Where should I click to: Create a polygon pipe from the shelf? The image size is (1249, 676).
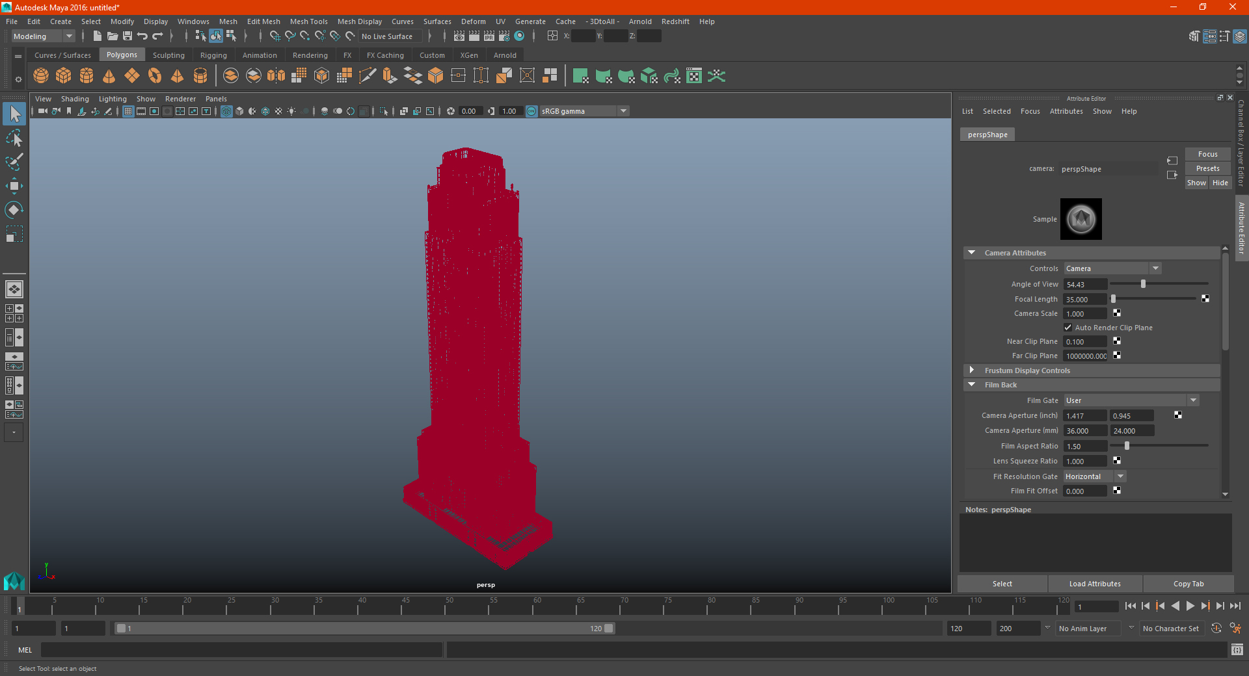(200, 75)
